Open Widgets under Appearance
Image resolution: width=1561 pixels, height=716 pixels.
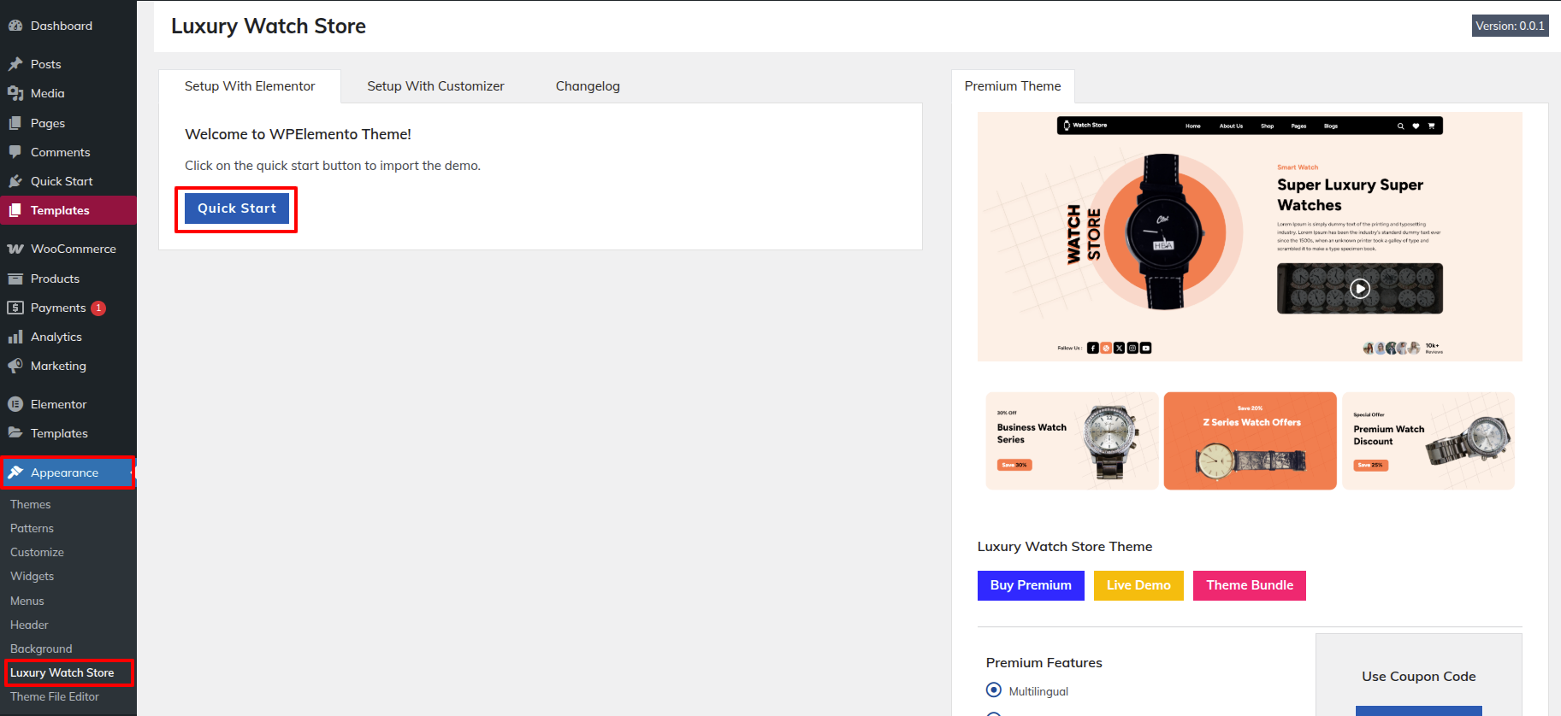coord(33,576)
